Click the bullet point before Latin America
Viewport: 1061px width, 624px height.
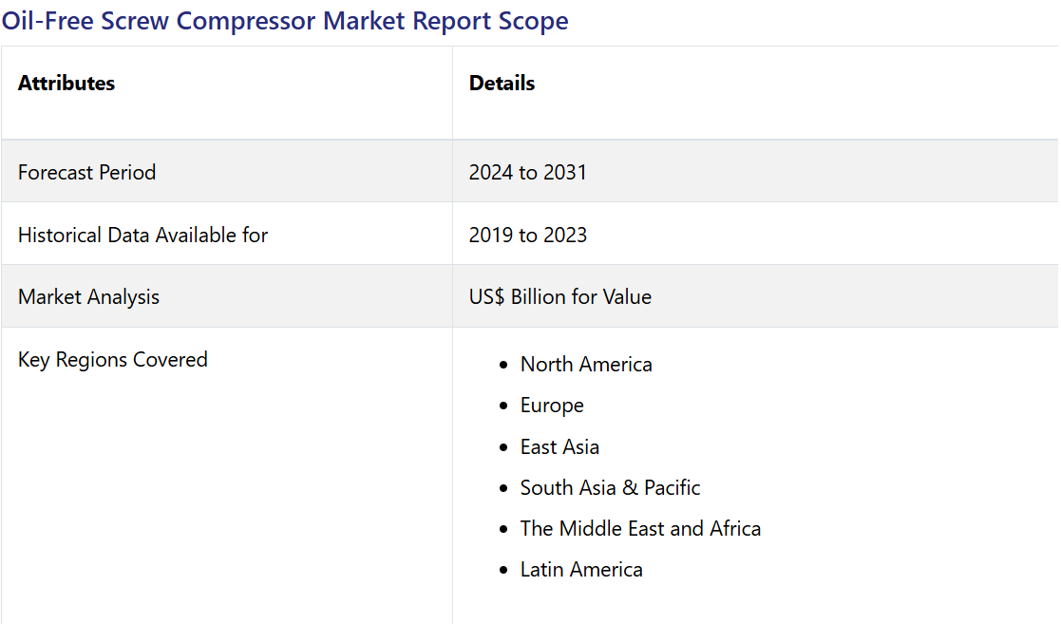[502, 571]
